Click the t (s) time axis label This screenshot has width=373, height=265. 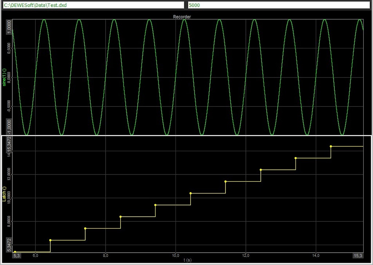click(x=188, y=260)
